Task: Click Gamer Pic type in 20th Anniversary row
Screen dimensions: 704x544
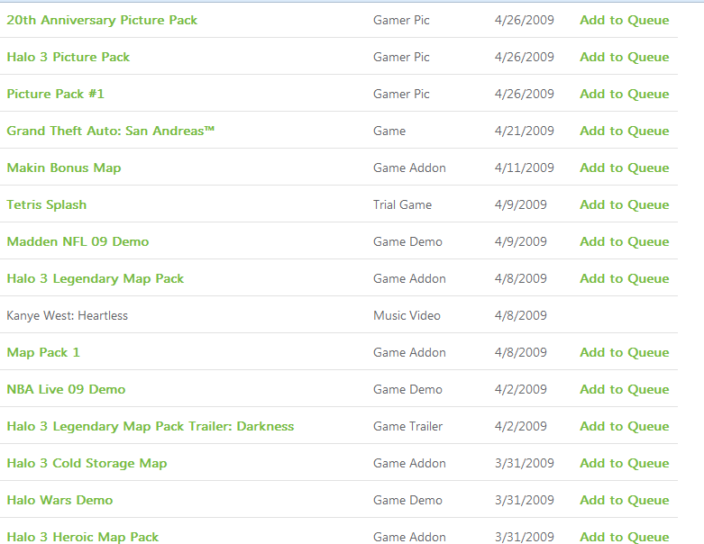Action: (401, 20)
